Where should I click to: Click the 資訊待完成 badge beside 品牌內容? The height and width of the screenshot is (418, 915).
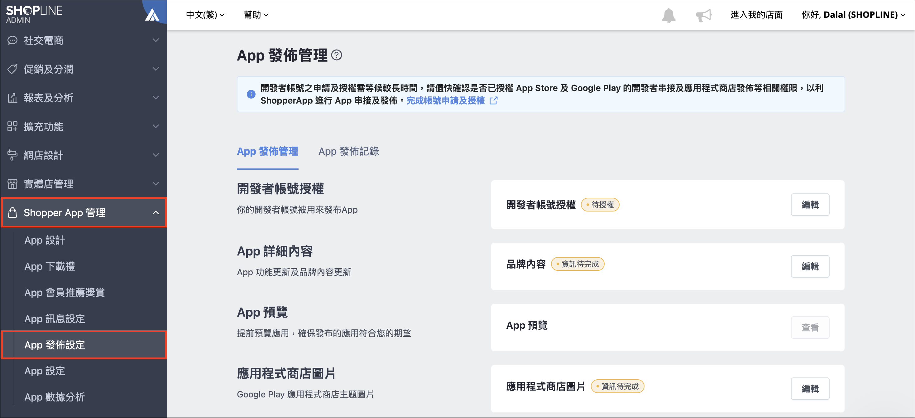click(577, 264)
